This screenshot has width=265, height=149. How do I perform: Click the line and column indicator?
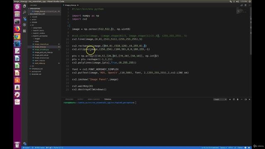pyautogui.click(x=210, y=148)
